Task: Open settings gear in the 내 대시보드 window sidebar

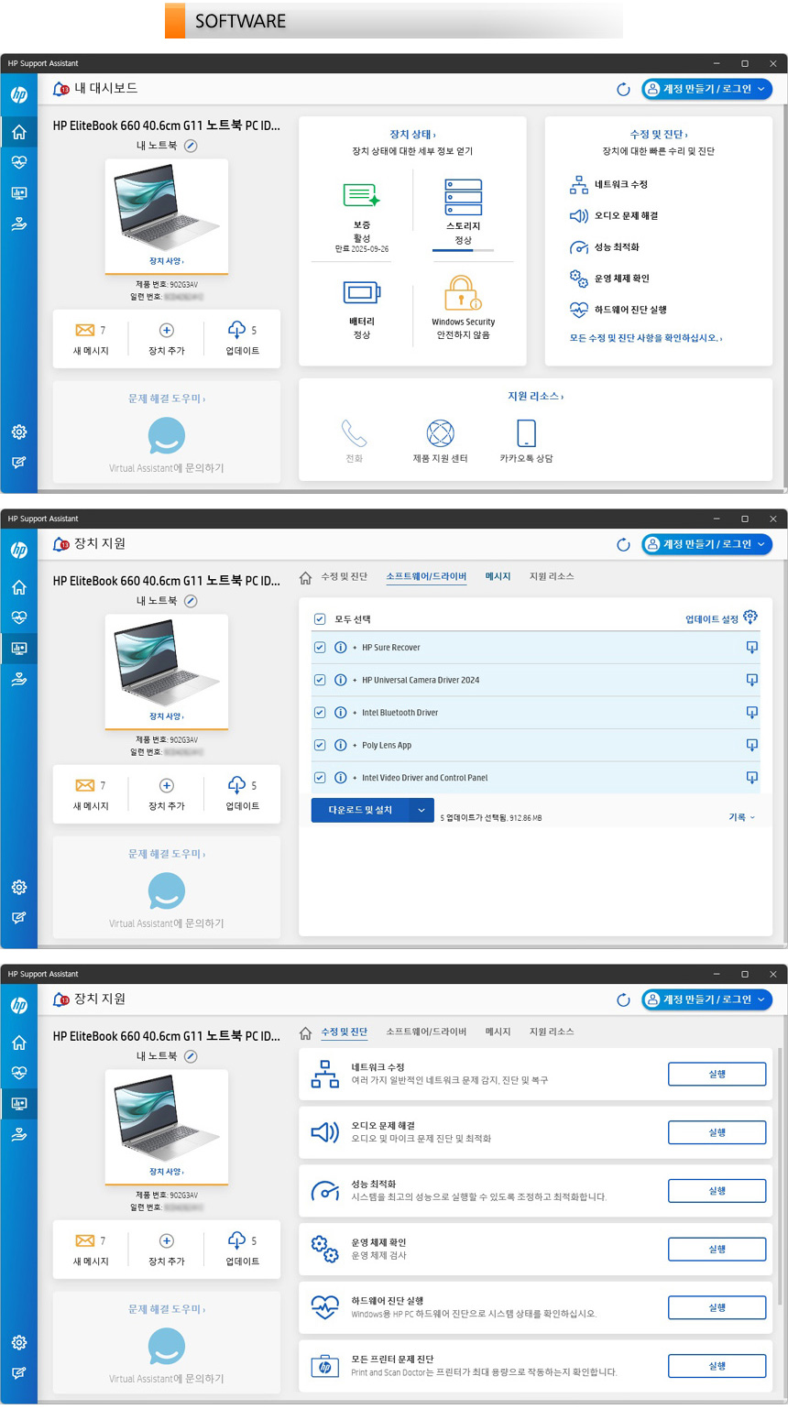Action: pos(18,432)
